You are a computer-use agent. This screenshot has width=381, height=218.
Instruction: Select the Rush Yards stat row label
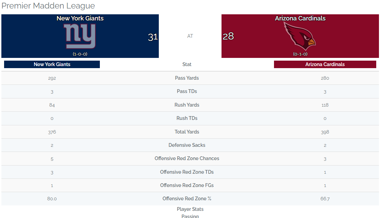(187, 105)
